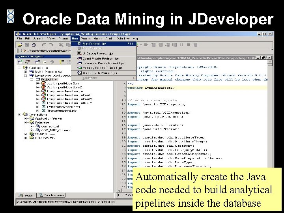284x213 pixels.
Task: Expand the TransformationSplit node
Action: (x=38, y=111)
